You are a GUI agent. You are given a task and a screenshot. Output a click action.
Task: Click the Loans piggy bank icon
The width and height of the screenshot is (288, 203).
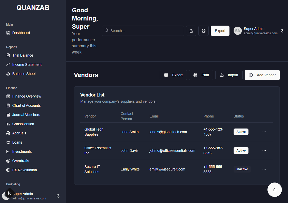(8, 142)
